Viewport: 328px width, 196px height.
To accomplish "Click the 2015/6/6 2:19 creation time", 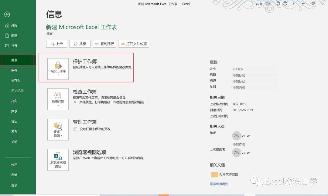I will [242, 110].
